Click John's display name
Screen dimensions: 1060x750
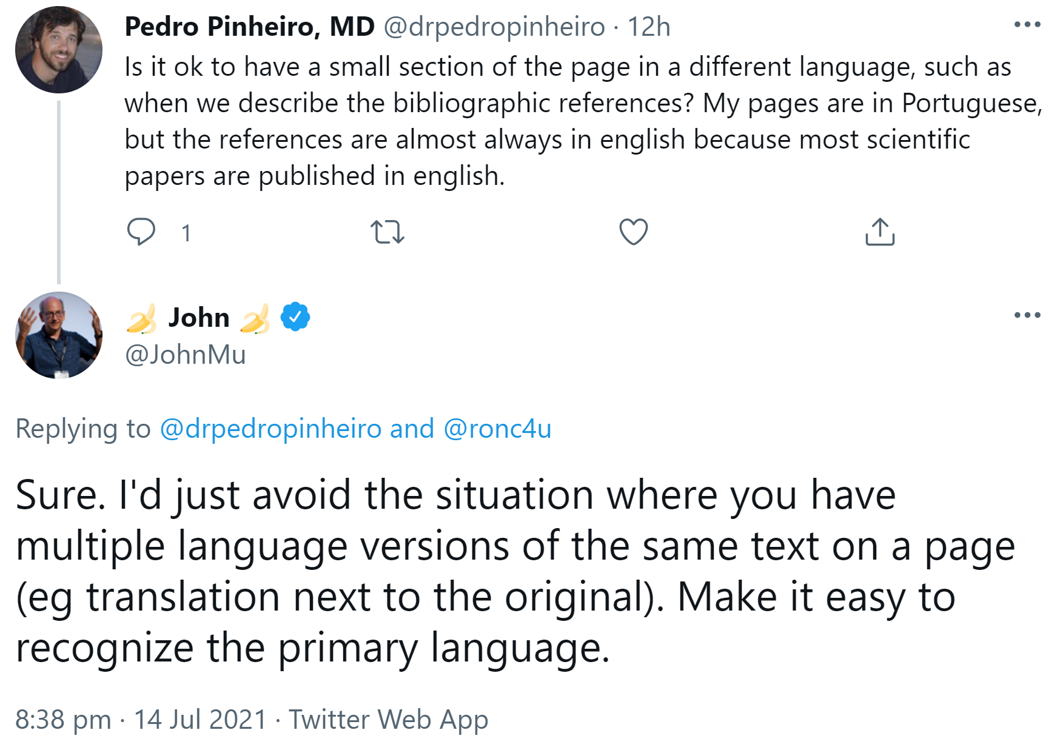199,318
